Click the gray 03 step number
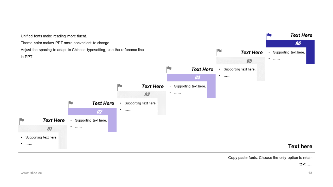This screenshot has width=333, height=187. (x=147, y=95)
